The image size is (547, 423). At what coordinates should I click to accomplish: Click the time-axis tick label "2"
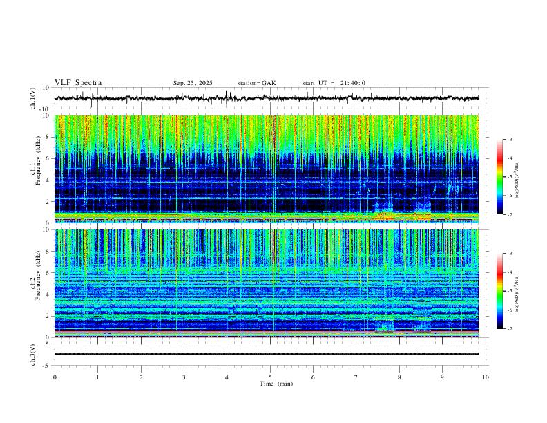tap(141, 377)
